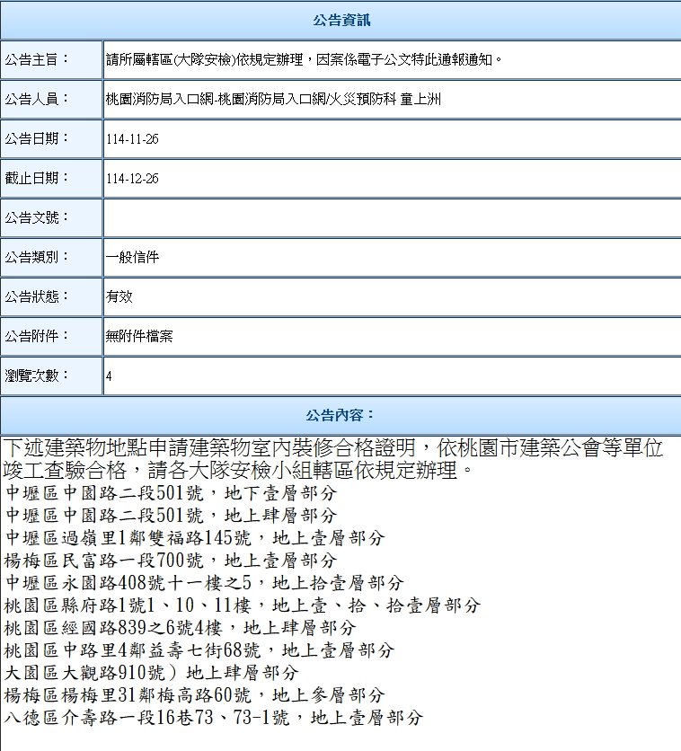Click the 有效 status value
The width and height of the screenshot is (681, 751).
click(x=119, y=296)
